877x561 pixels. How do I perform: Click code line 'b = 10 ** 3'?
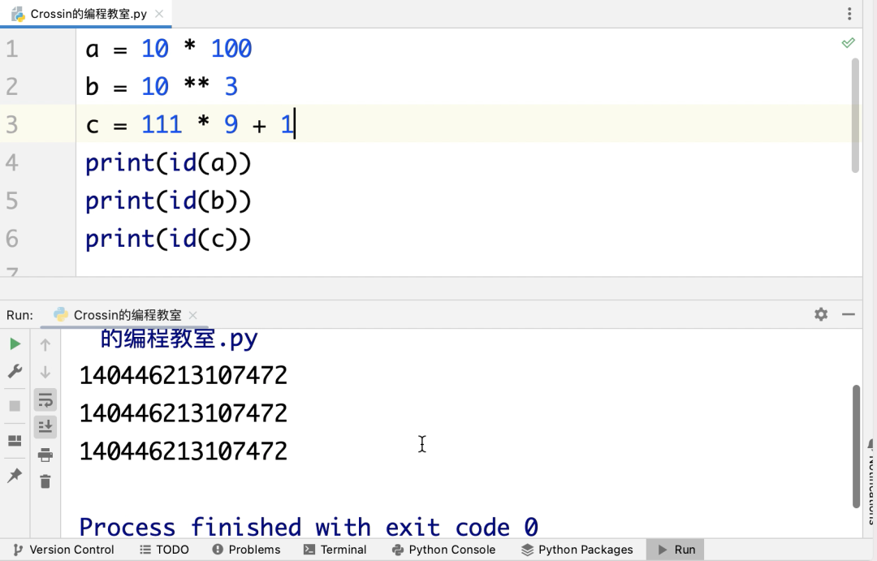(x=162, y=87)
